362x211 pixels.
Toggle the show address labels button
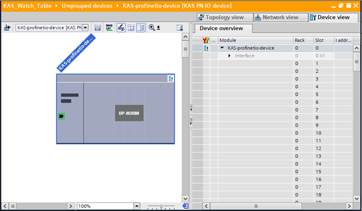[121, 28]
